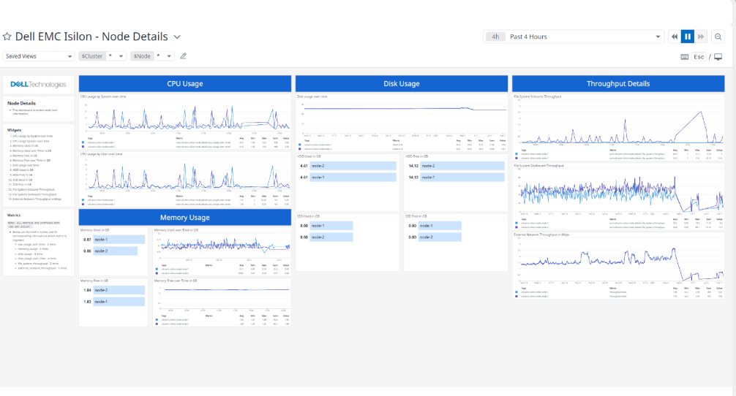The image size is (736, 396).
Task: Click the Memory Usage group header
Action: pos(185,218)
